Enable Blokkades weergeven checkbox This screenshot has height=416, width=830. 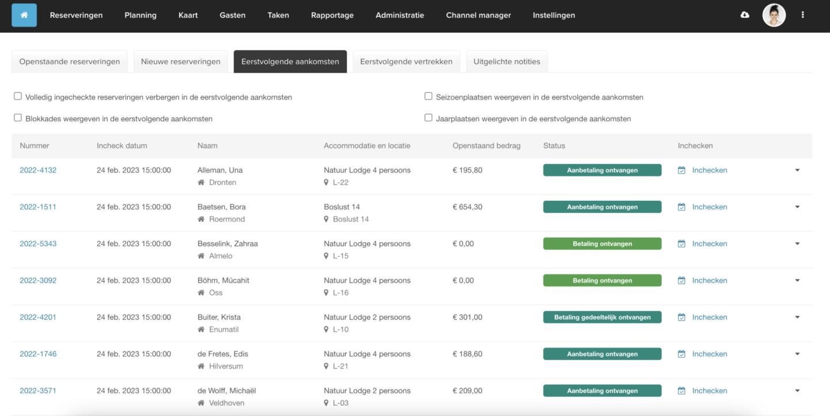pyautogui.click(x=18, y=117)
